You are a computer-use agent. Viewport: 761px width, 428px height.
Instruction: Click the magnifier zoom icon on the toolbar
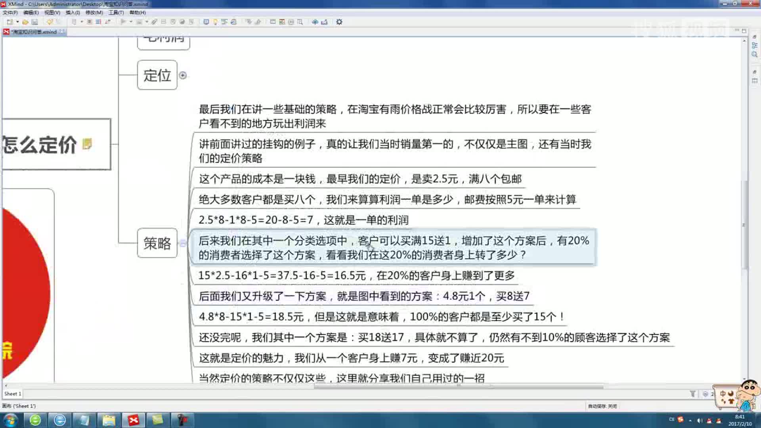point(299,22)
